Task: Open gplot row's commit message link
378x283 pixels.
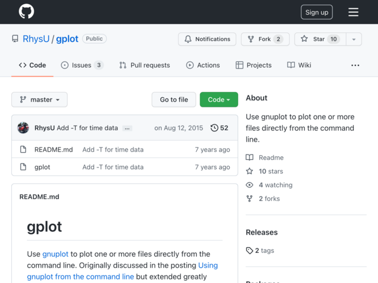Action: (x=113, y=167)
